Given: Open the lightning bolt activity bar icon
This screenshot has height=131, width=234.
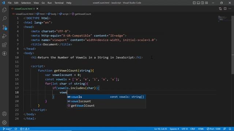Looking at the screenshot, I should click(4, 53).
